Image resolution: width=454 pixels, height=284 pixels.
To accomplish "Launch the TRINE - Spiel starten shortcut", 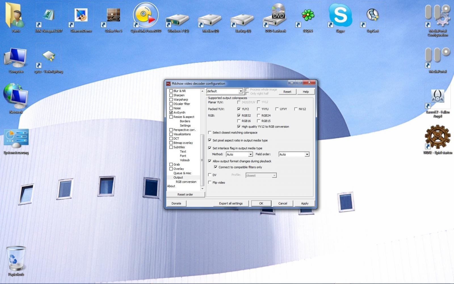I will (x=438, y=140).
